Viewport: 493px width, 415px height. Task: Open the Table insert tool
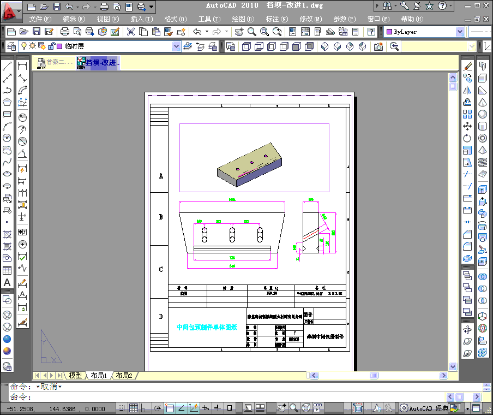7,270
